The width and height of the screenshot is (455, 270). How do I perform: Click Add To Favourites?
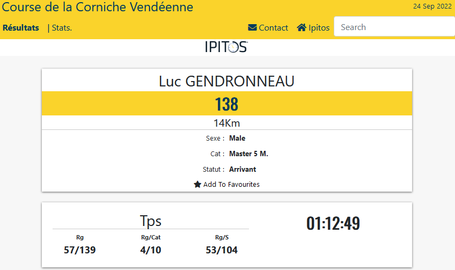tap(226, 184)
